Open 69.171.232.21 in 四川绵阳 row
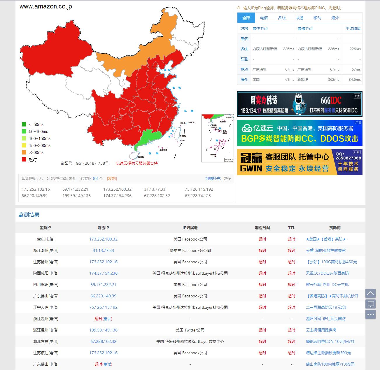Viewport: 380px width, 370px height. pyautogui.click(x=103, y=285)
